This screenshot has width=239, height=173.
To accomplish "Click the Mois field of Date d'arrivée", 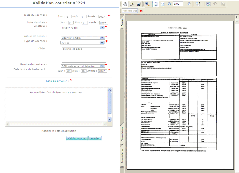I will point(85,23).
